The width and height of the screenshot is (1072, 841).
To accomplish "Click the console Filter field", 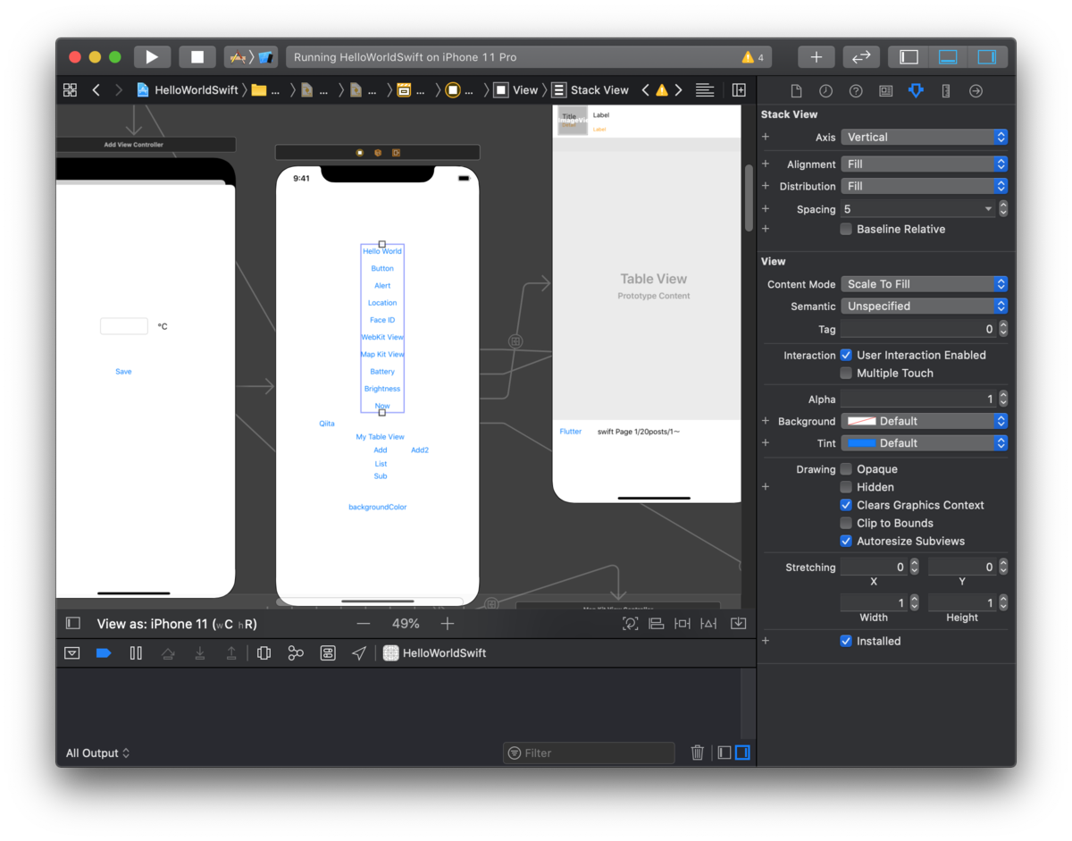I will (x=588, y=753).
